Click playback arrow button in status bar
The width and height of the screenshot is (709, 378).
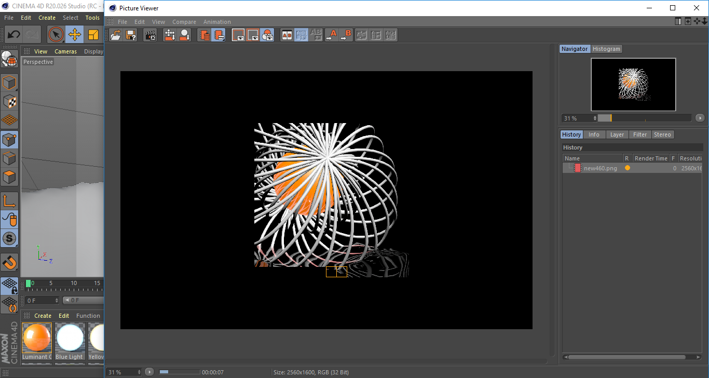coord(149,372)
